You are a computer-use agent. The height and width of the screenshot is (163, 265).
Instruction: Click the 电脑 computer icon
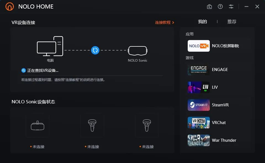(x=50, y=46)
